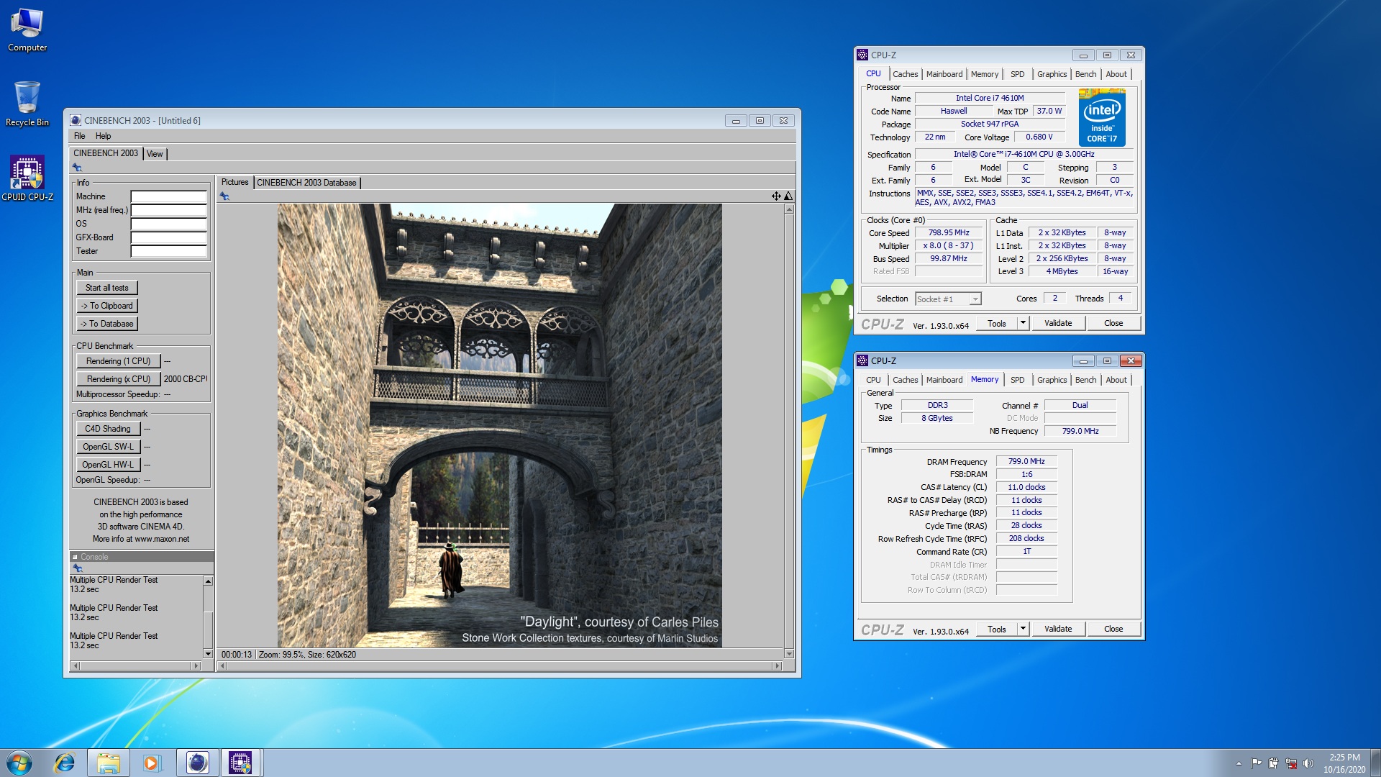Run Rendering (x CPU) benchmark
Screen dimensions: 1381x777
click(x=118, y=379)
